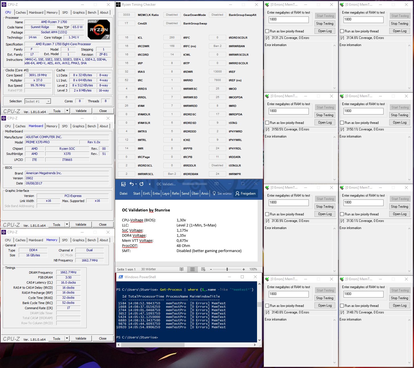Viewport: 414px width, 368px height.
Task: Click MemTest title icon of 3140.8% coverage window
Action: coord(267,279)
